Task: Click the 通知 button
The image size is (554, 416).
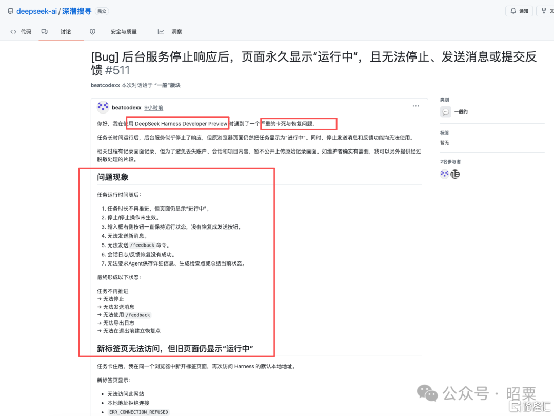Action: pyautogui.click(x=519, y=11)
